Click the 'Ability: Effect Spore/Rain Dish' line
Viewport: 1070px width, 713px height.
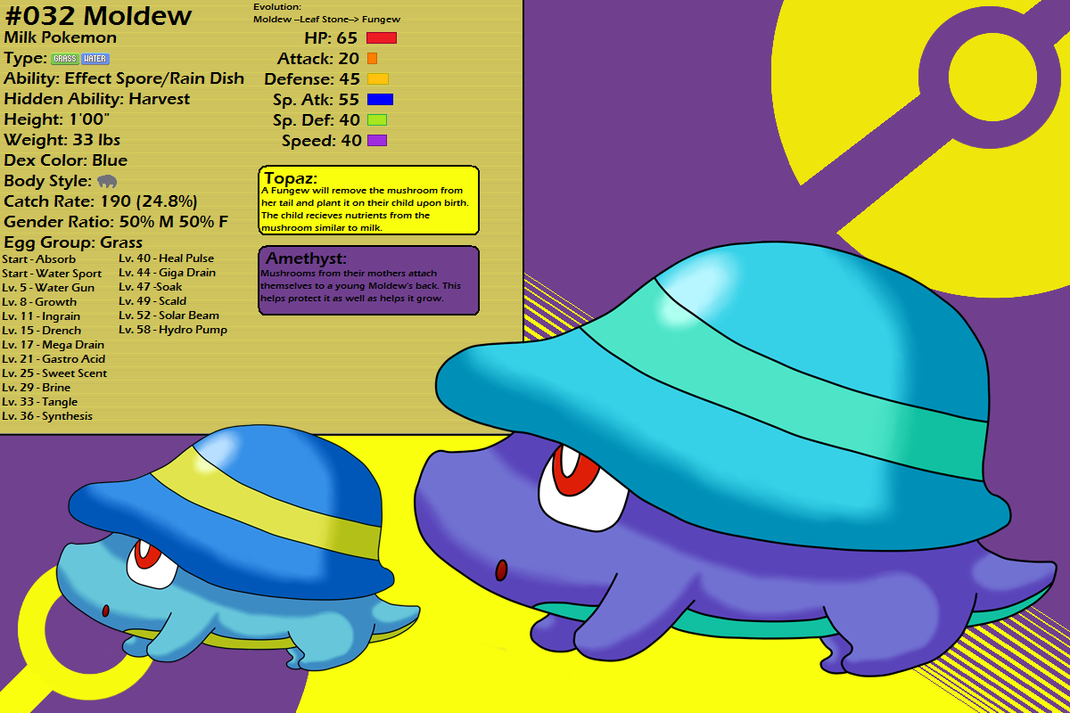(124, 78)
